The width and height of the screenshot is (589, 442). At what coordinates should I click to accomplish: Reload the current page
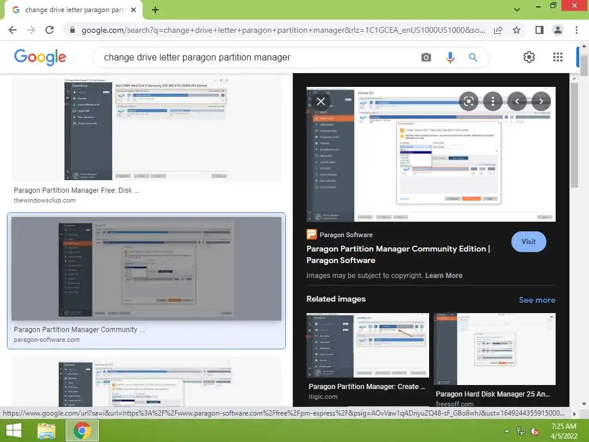click(x=49, y=30)
